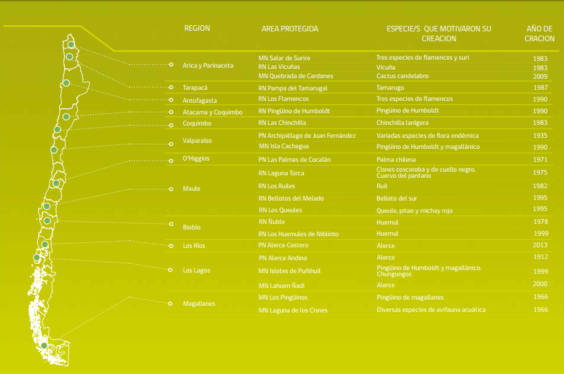This screenshot has width=564, height=374.
Task: Select RN Los Flamencos entry
Action: [x=284, y=98]
